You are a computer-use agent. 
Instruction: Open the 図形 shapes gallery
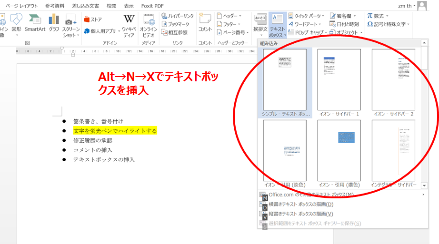[16, 25]
